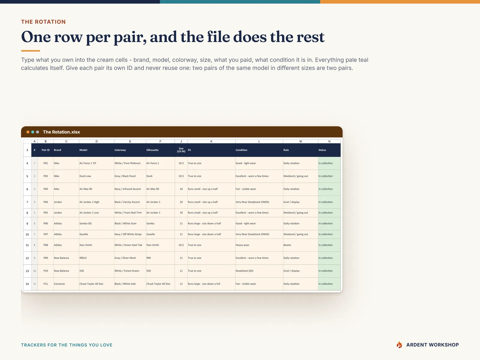
Task: Click the 'Air Jordan 1 High' cell
Action: coord(97,202)
